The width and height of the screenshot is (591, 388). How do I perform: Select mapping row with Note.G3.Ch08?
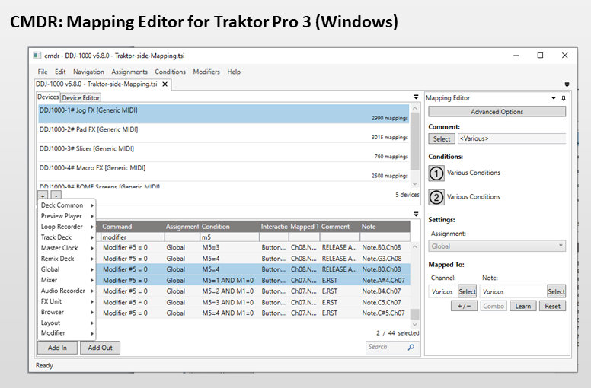(253, 259)
